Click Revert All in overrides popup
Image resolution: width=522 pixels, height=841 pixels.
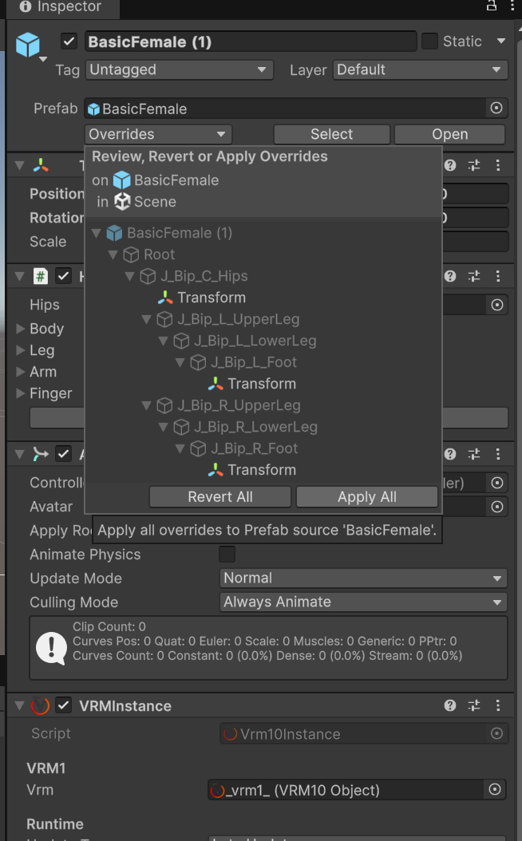(x=220, y=496)
